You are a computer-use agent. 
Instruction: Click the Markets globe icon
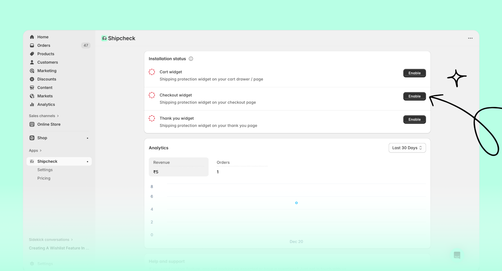(32, 96)
